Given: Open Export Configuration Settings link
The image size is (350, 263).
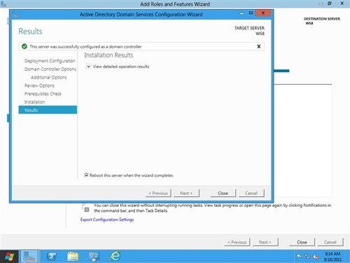Looking at the screenshot, I should point(107,220).
